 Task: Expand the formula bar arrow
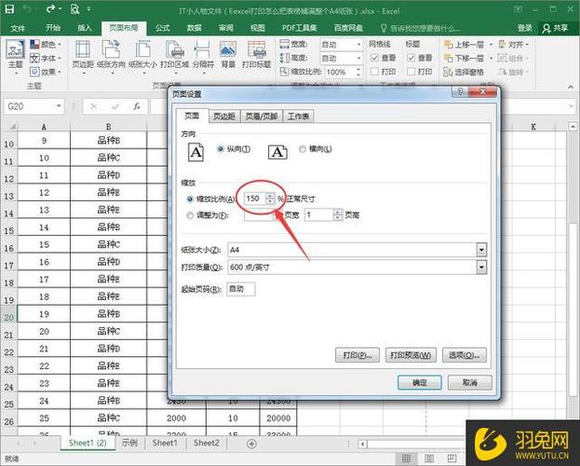(x=572, y=106)
